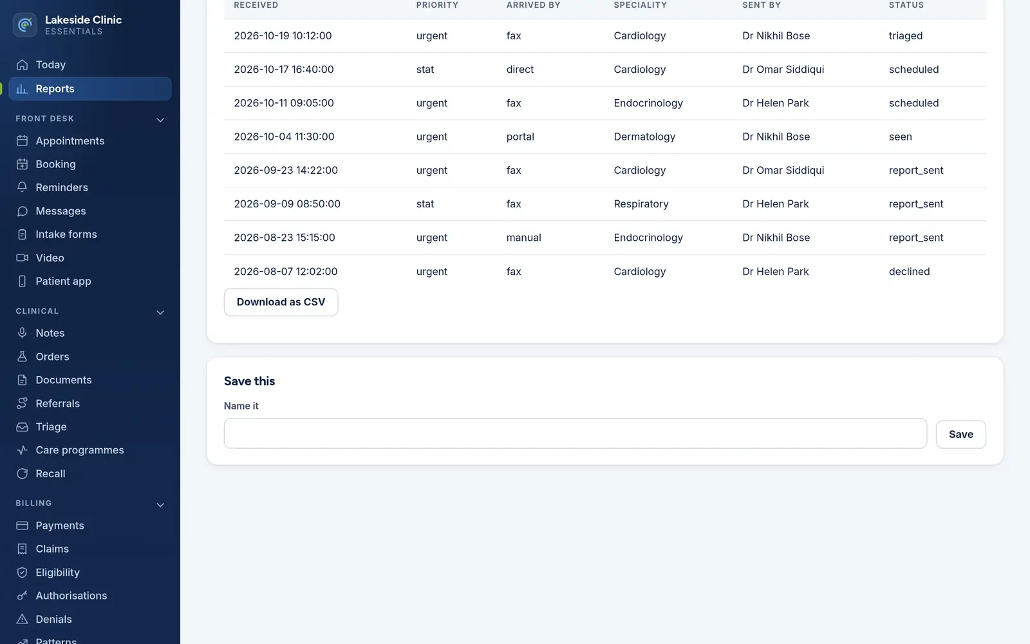This screenshot has height=644, width=1030.
Task: Click the Notes microphone icon
Action: pyautogui.click(x=22, y=333)
